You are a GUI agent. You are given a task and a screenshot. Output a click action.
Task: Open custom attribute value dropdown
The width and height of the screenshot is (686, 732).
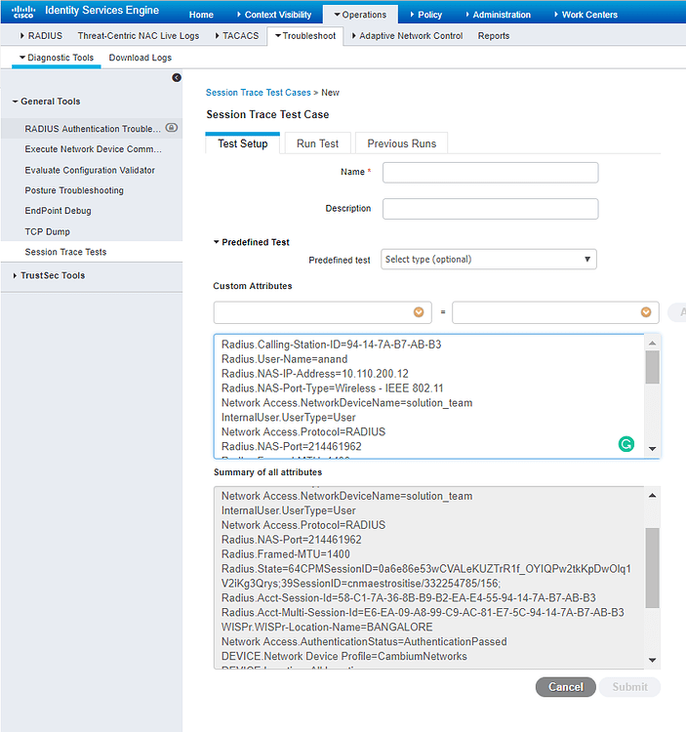(646, 312)
